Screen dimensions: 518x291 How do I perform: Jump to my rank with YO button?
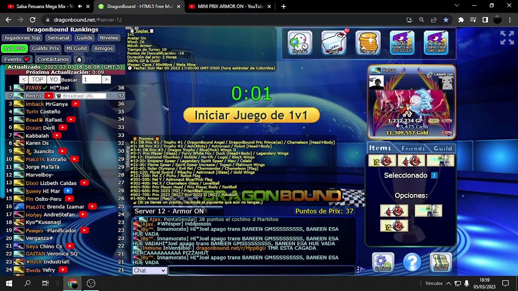pos(54,80)
